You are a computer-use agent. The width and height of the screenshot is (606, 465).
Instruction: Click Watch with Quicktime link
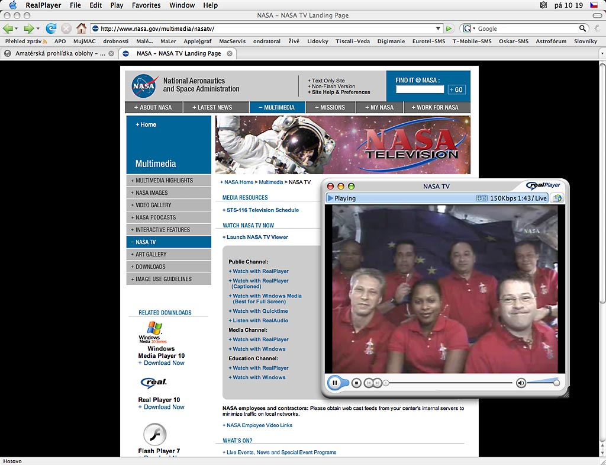(258, 311)
